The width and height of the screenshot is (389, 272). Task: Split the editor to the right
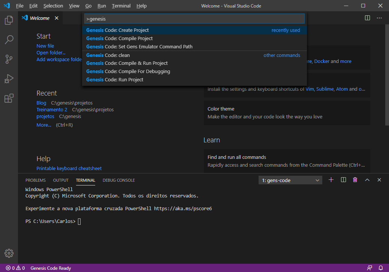[367, 18]
